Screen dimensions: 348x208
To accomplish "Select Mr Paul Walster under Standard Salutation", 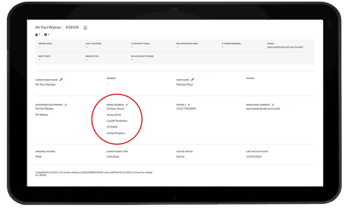I will tap(45, 109).
